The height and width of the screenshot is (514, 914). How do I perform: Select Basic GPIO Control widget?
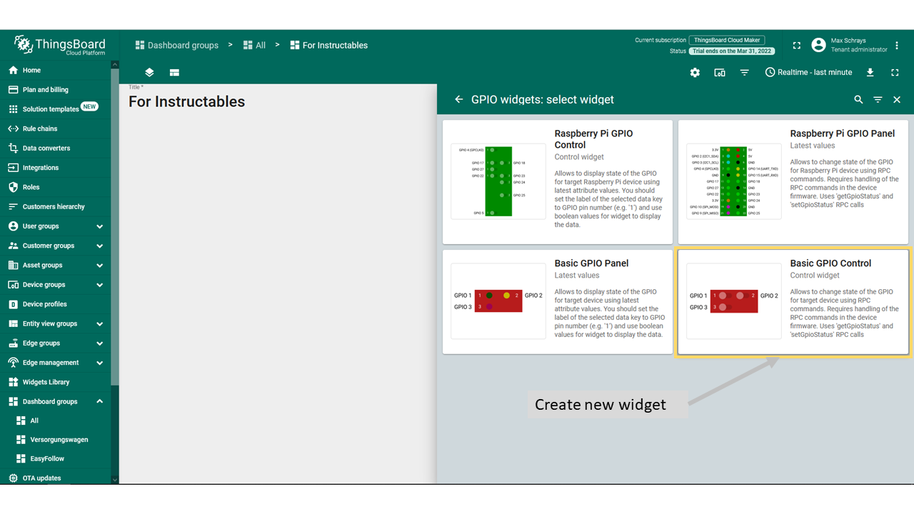793,301
